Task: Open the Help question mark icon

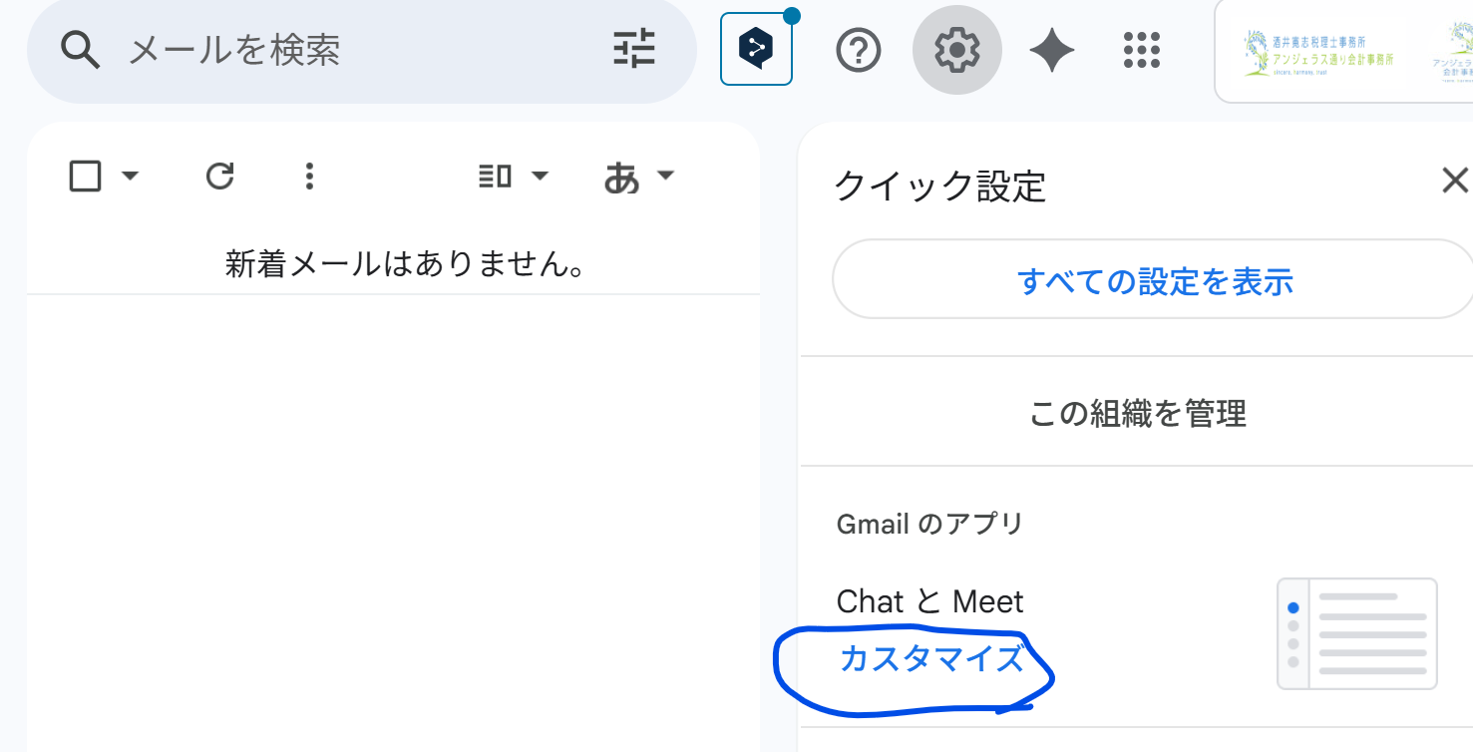Action: [858, 49]
